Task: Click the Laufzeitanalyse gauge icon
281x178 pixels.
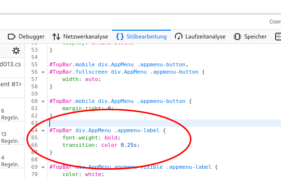Action: (179, 37)
